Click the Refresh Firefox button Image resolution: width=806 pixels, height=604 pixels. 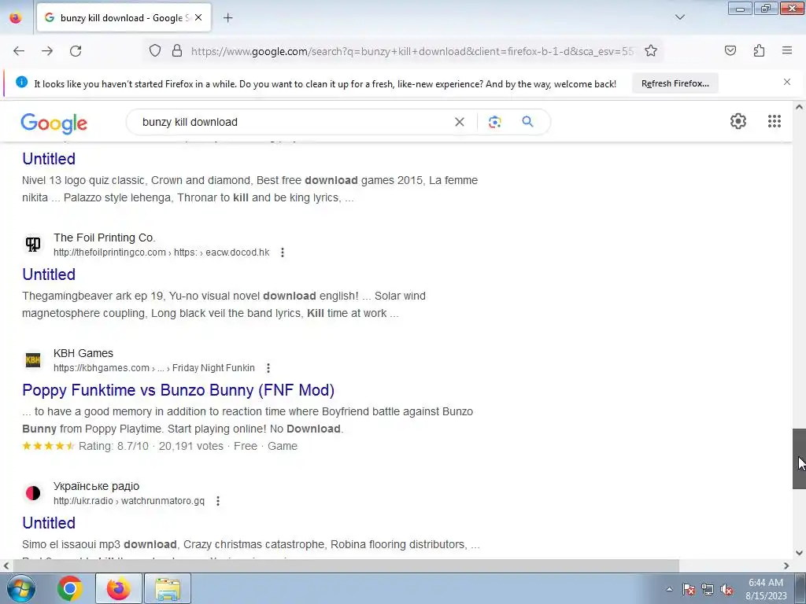(x=675, y=83)
